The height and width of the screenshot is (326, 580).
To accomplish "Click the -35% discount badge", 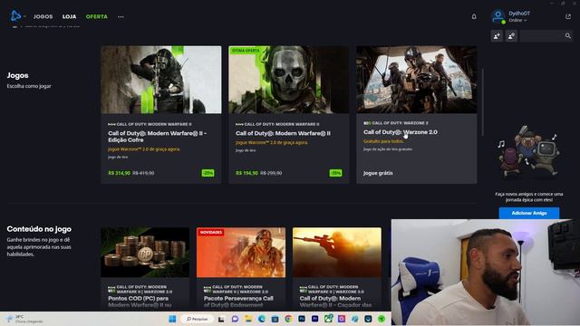I will [x=335, y=173].
